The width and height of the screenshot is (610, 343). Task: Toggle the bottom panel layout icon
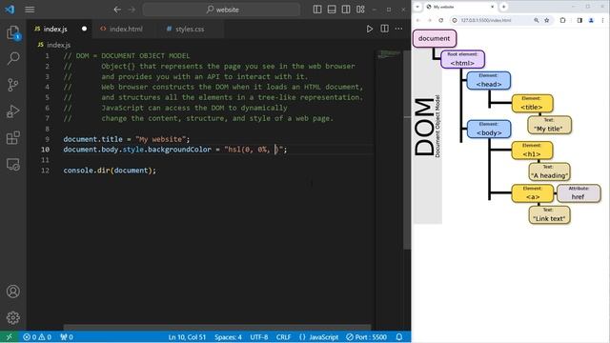(332, 10)
